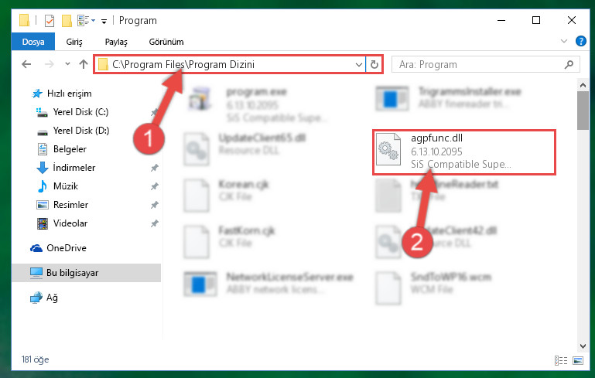This screenshot has height=378, width=595.
Task: Toggle pin next to Müzik
Action: (x=155, y=186)
